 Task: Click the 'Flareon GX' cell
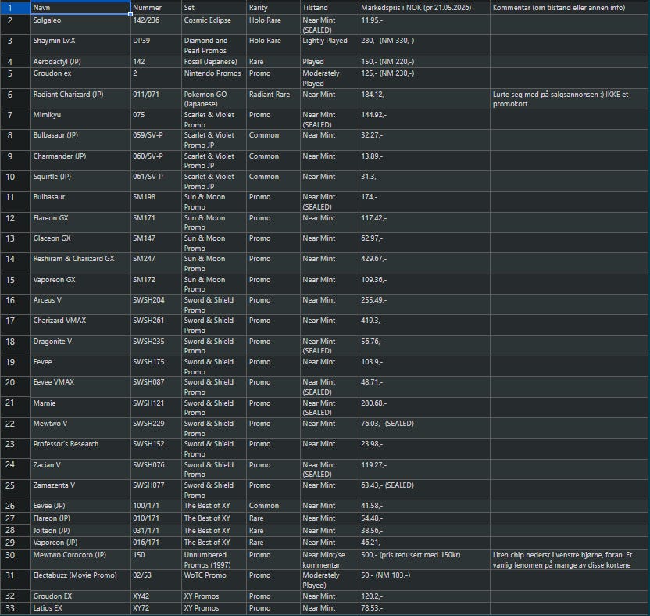(80, 222)
